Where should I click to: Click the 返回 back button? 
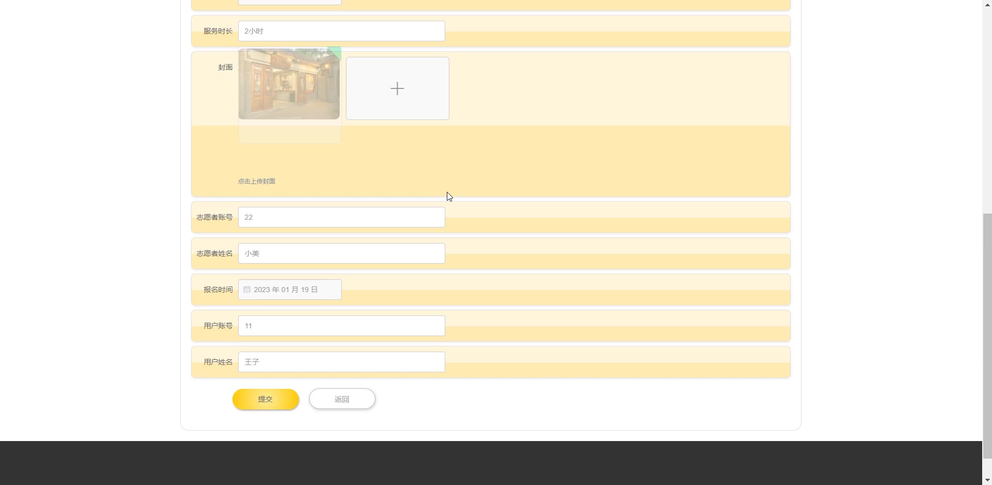click(342, 399)
